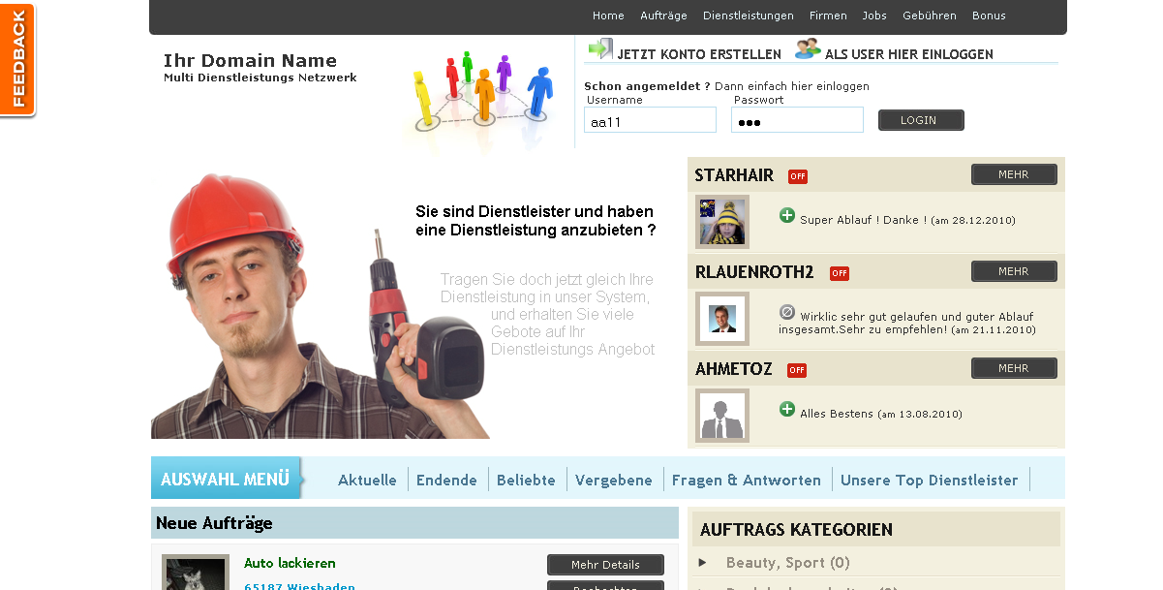The image size is (1163, 590).
Task: Click the green arrow register icon
Action: click(600, 49)
